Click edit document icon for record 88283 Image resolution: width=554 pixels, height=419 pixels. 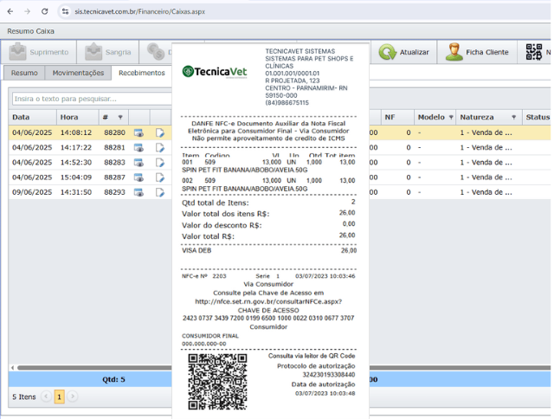[160, 163]
